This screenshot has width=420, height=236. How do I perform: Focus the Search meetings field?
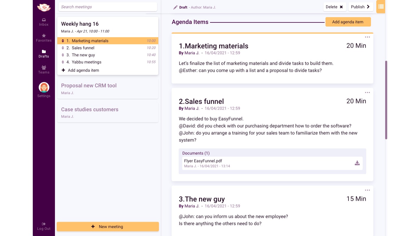tap(108, 7)
